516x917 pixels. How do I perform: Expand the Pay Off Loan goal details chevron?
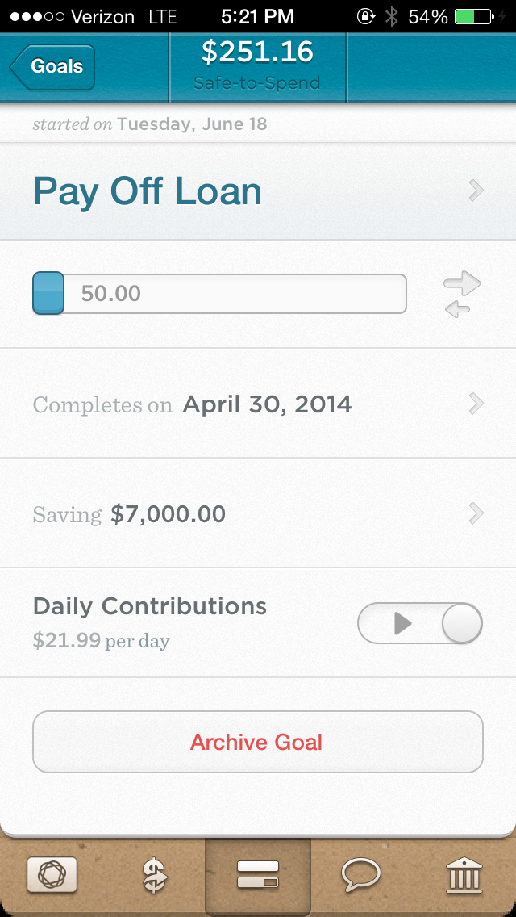[476, 191]
